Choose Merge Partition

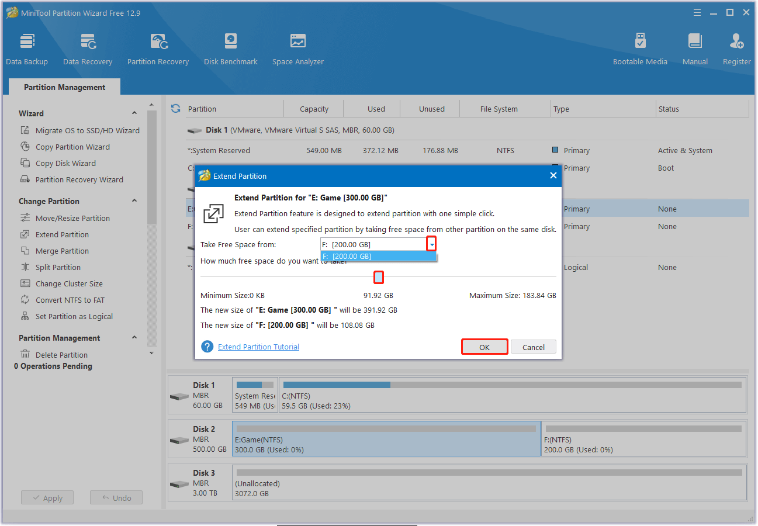pyautogui.click(x=62, y=251)
